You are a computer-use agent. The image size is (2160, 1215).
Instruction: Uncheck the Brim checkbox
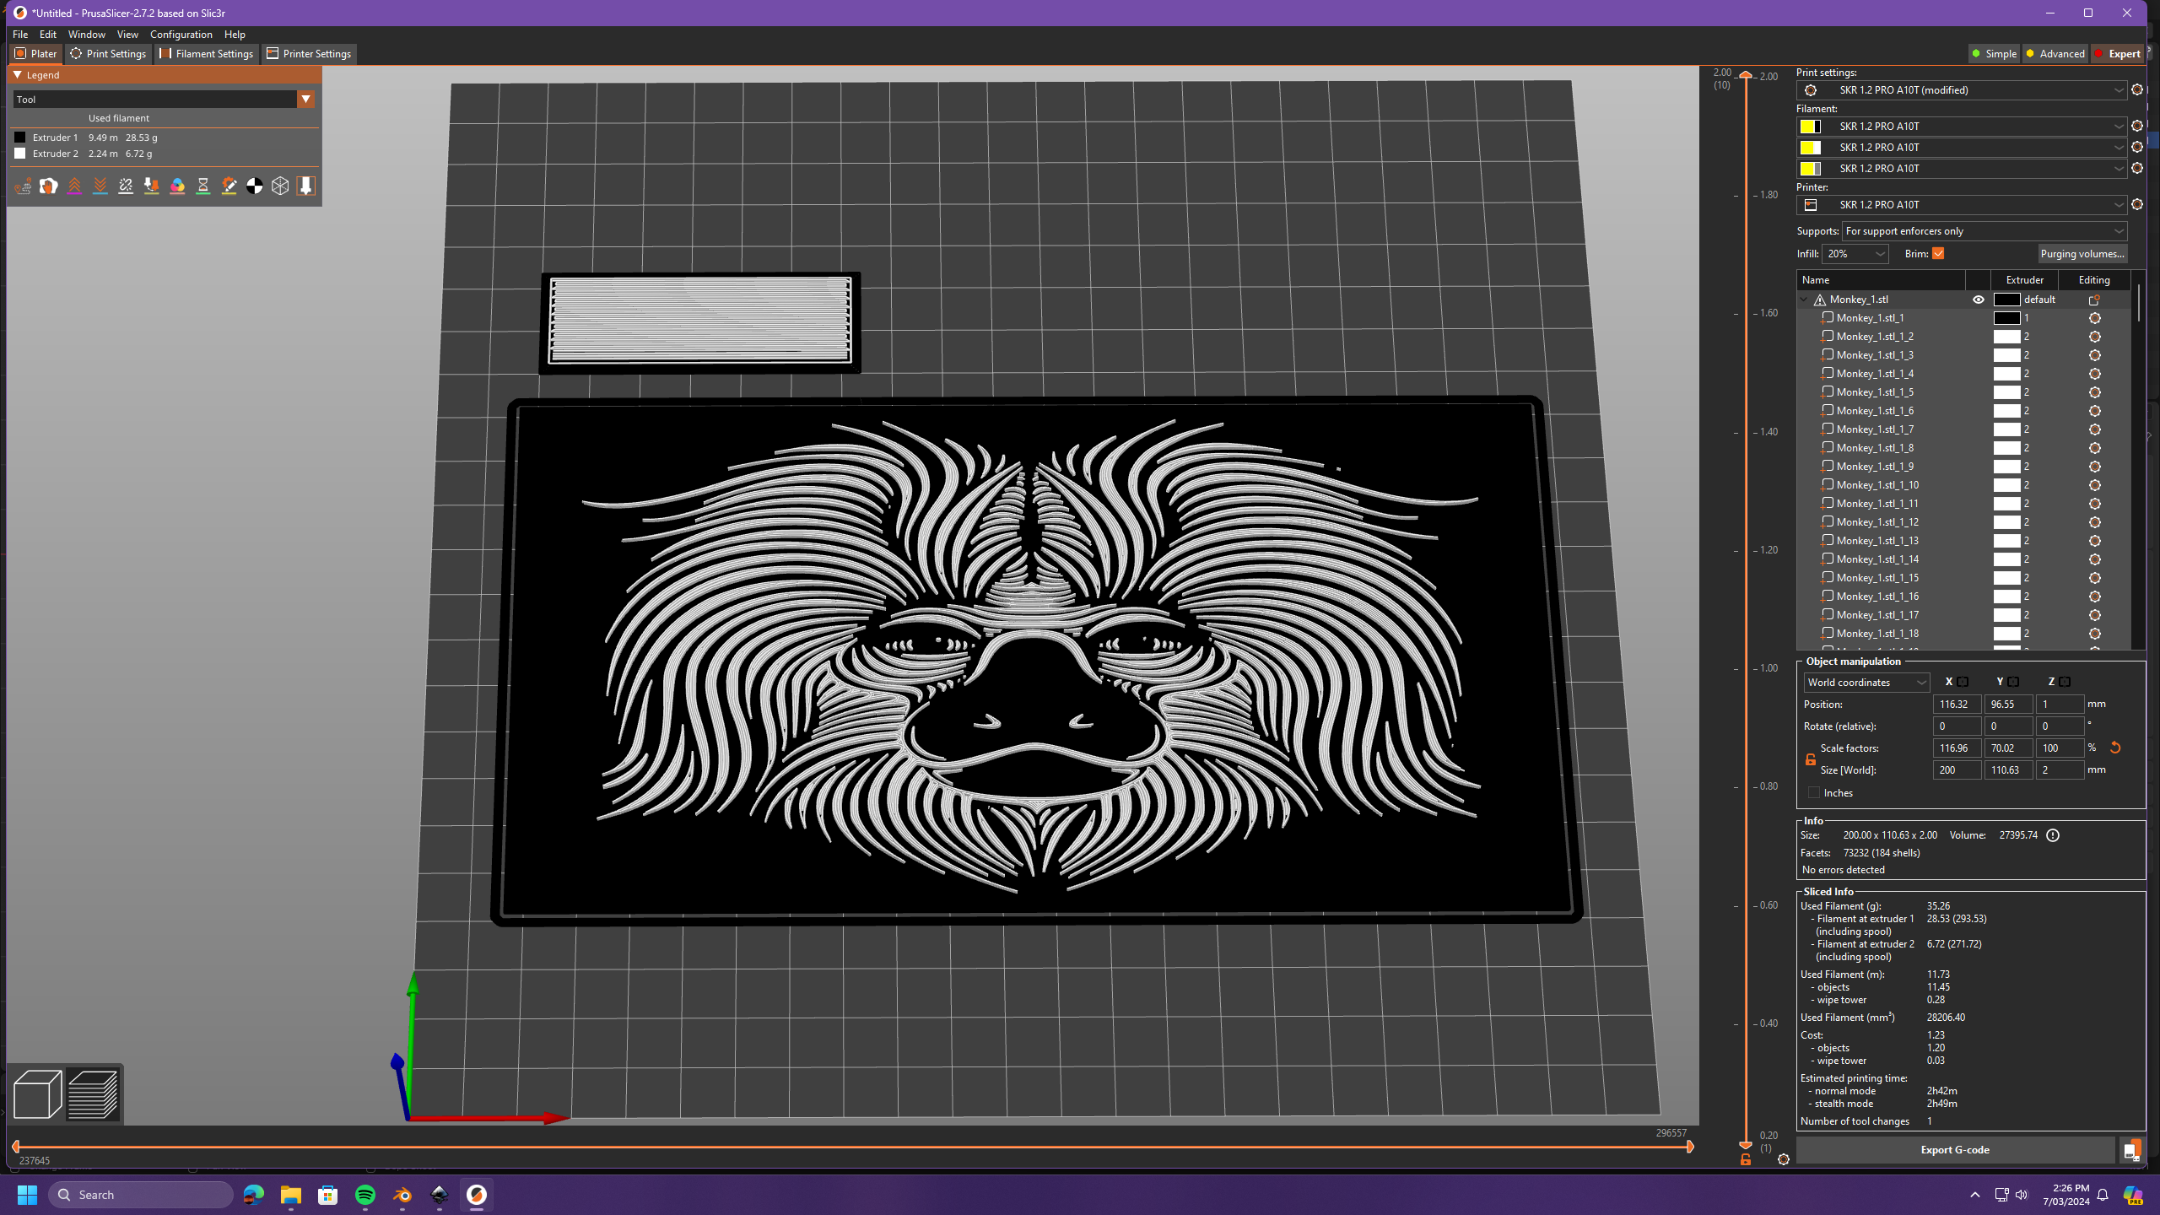1939,253
